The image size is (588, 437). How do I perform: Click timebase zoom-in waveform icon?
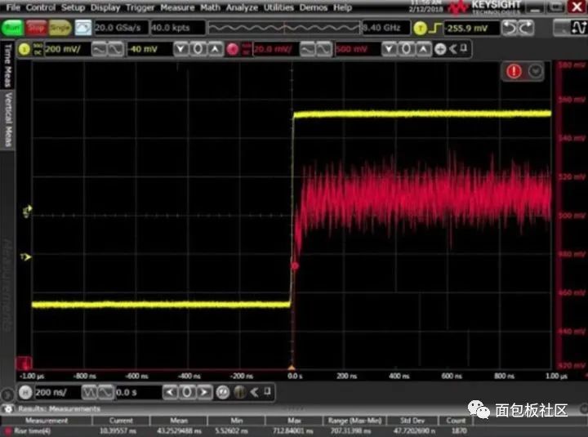[105, 392]
